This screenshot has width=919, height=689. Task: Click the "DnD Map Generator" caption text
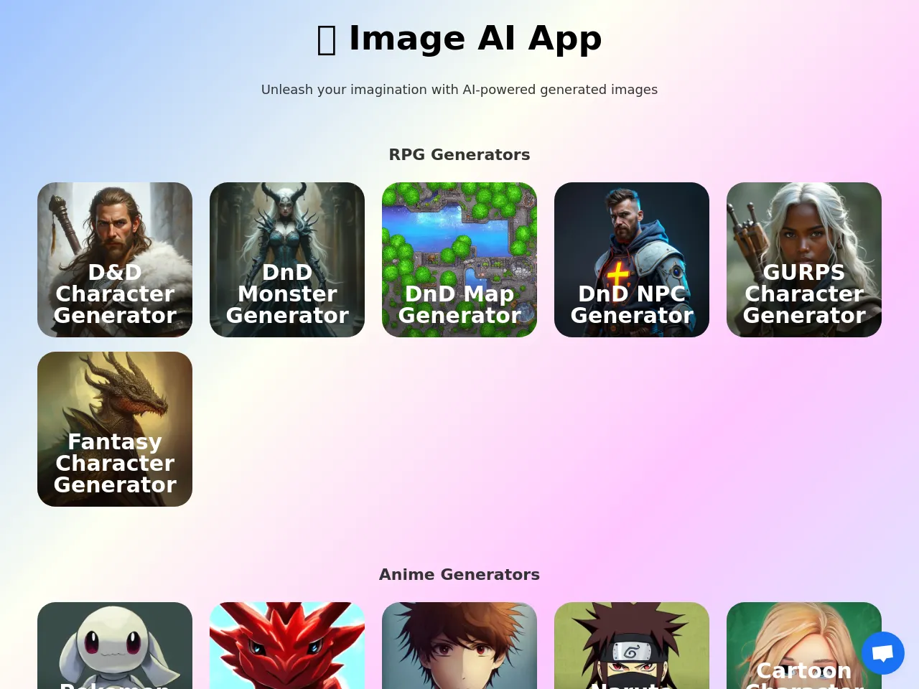459,304
